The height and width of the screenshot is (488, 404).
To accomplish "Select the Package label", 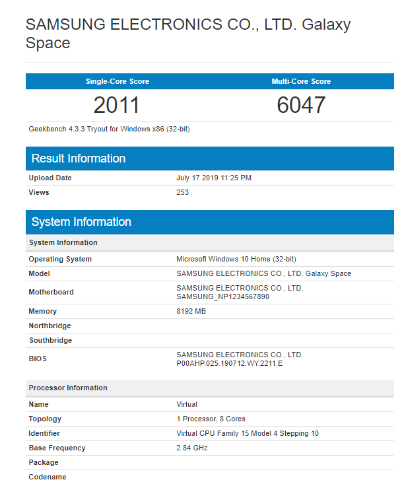I will coord(44,462).
